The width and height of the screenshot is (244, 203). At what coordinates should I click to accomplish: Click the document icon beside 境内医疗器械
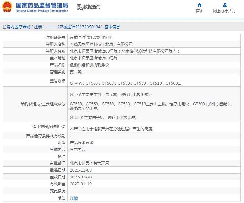pos(5,27)
